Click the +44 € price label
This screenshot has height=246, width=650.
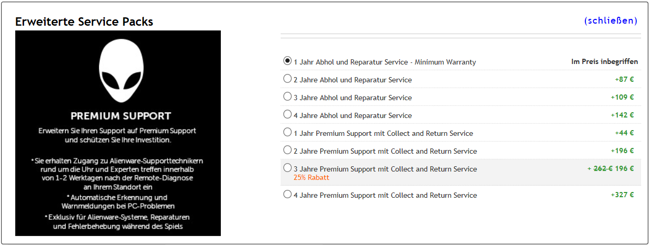coord(624,133)
